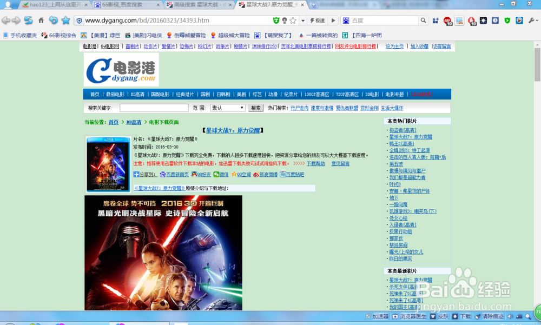Image resolution: width=541 pixels, height=325 pixels.
Task: Open the IMDB排行250 link
Action: tap(264, 46)
